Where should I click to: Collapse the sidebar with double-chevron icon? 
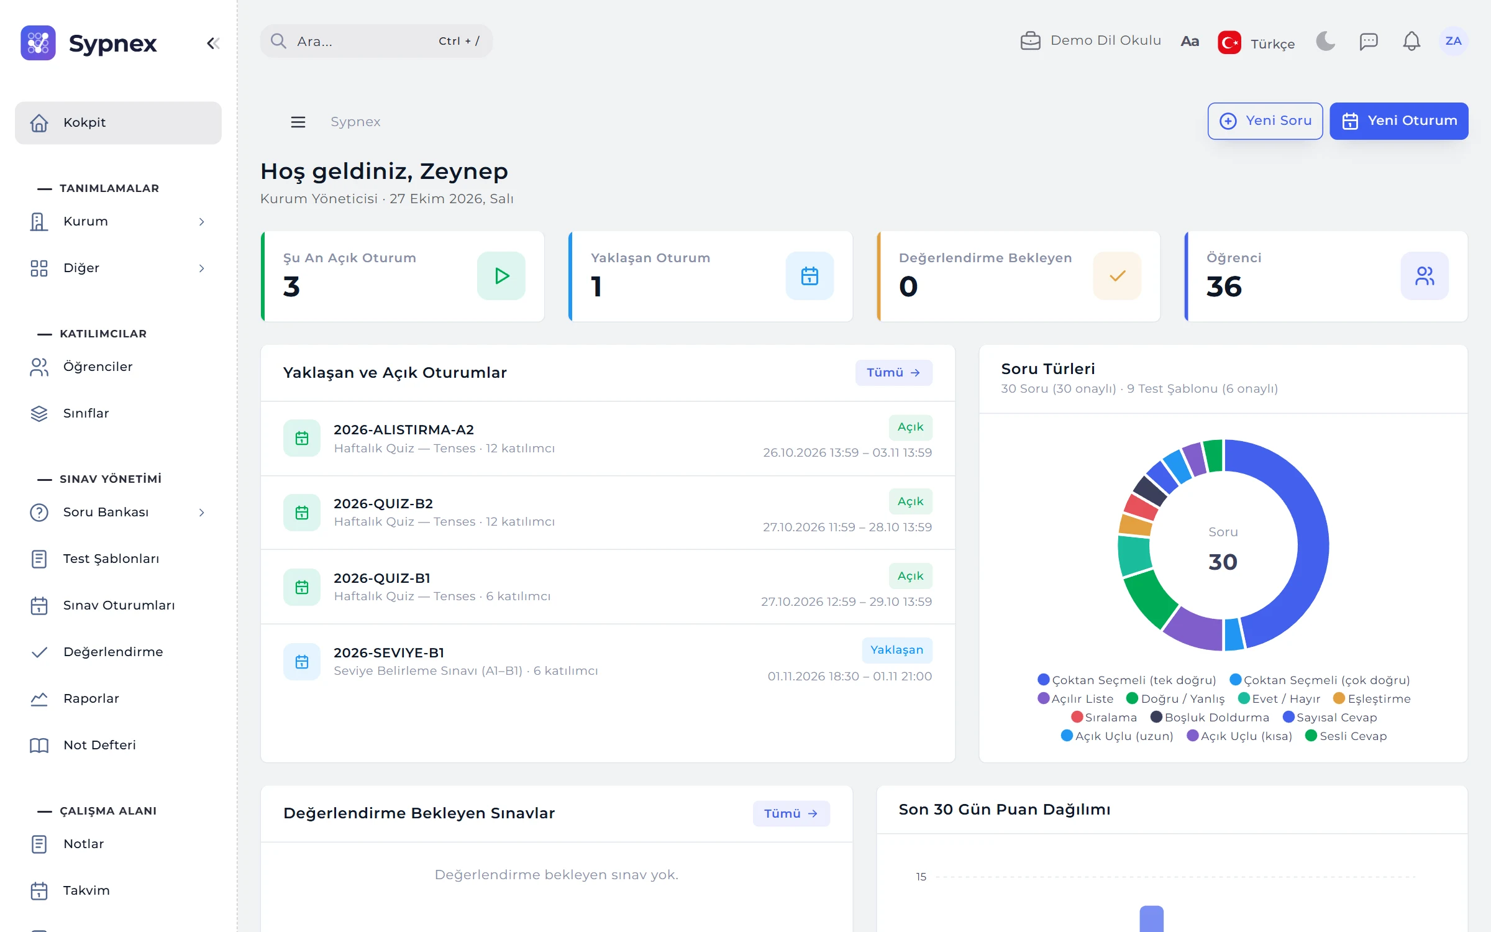coord(213,43)
